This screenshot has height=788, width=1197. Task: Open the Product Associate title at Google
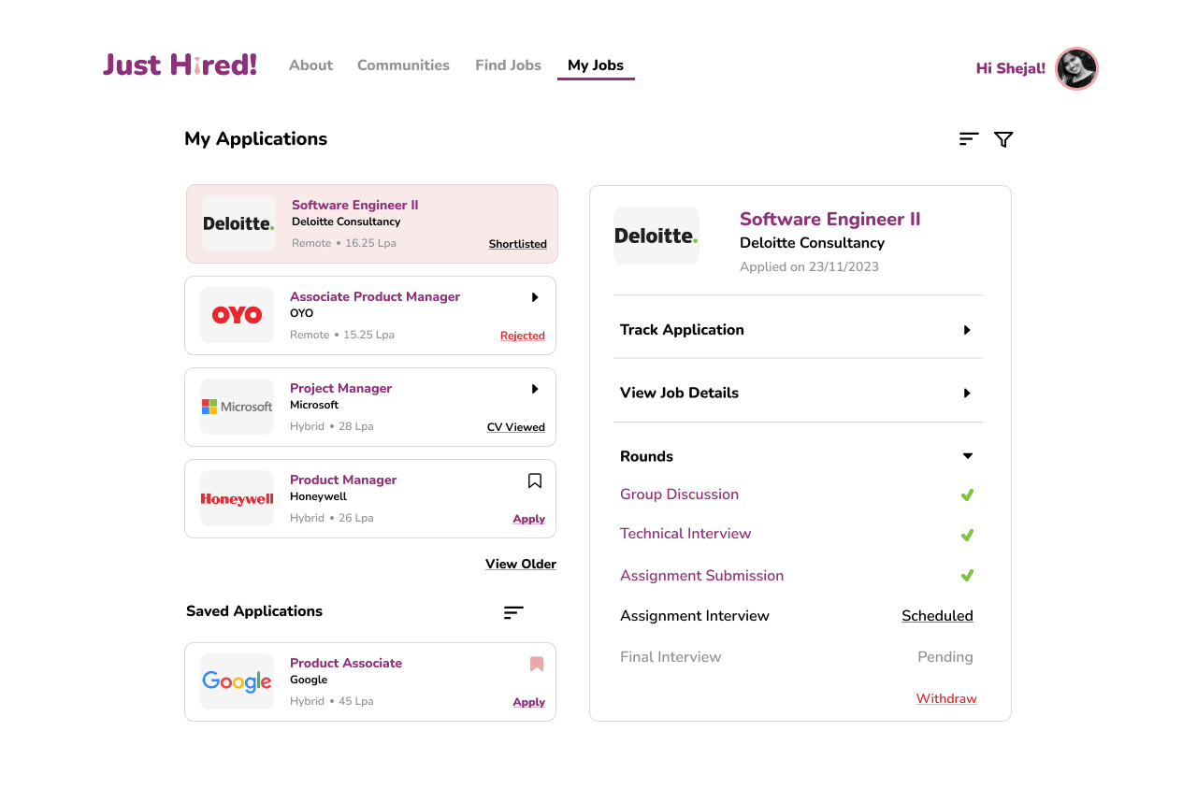click(346, 663)
